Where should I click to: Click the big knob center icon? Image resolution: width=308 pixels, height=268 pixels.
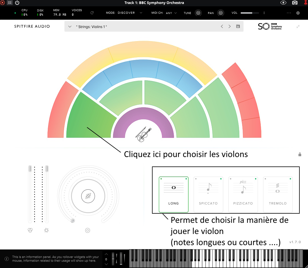pos(88,196)
